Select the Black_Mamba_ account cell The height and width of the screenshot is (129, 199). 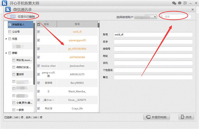tap(77, 91)
